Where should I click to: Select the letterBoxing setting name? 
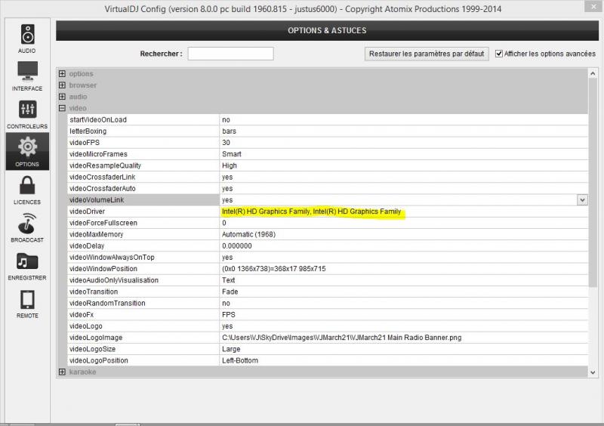tap(88, 131)
